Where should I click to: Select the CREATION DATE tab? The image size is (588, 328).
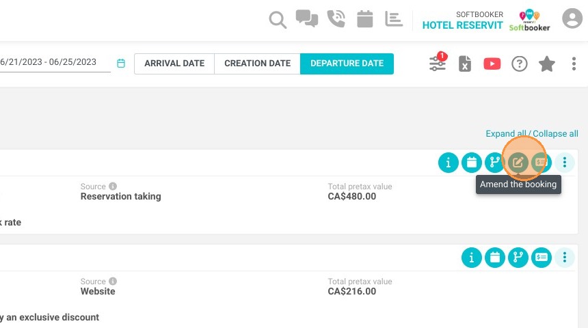[257, 64]
